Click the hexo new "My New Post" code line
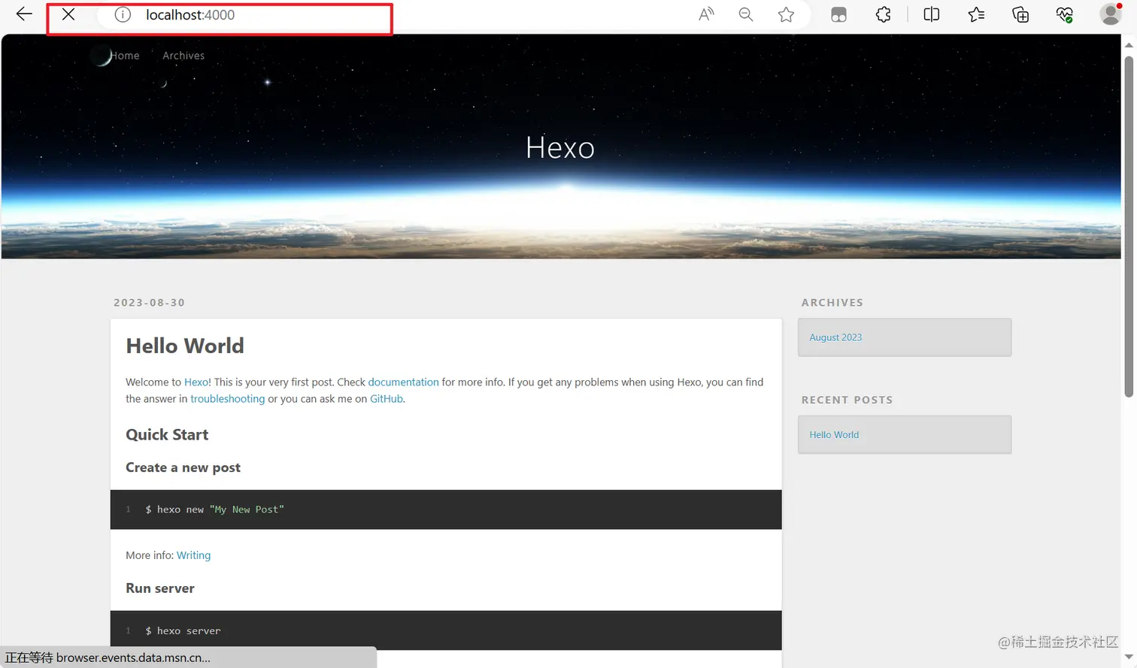This screenshot has height=668, width=1137. click(x=214, y=509)
